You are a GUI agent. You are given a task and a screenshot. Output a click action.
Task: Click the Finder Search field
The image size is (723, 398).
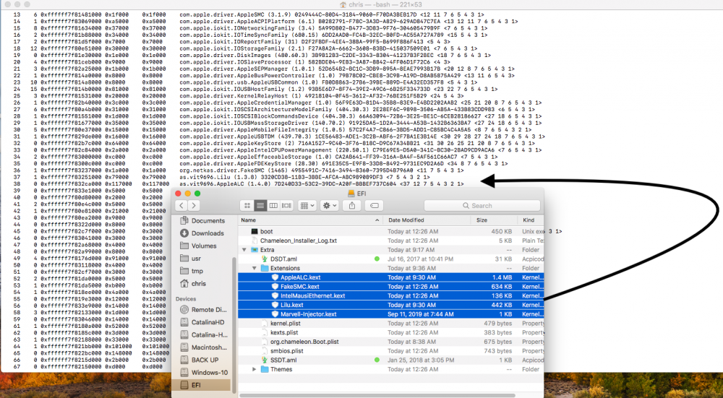[482, 205]
